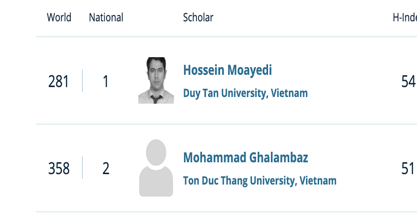Click the Scholar column header
The image size is (417, 220).
pyautogui.click(x=198, y=17)
